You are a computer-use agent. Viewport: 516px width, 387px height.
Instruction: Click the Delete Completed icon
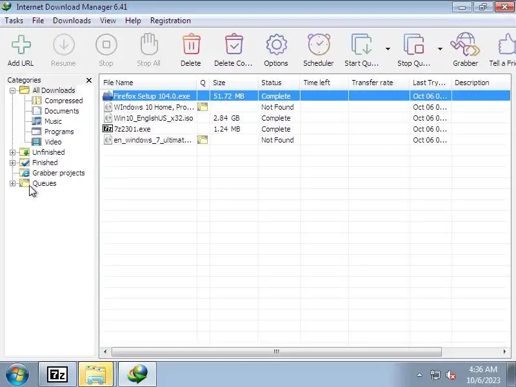pos(233,44)
